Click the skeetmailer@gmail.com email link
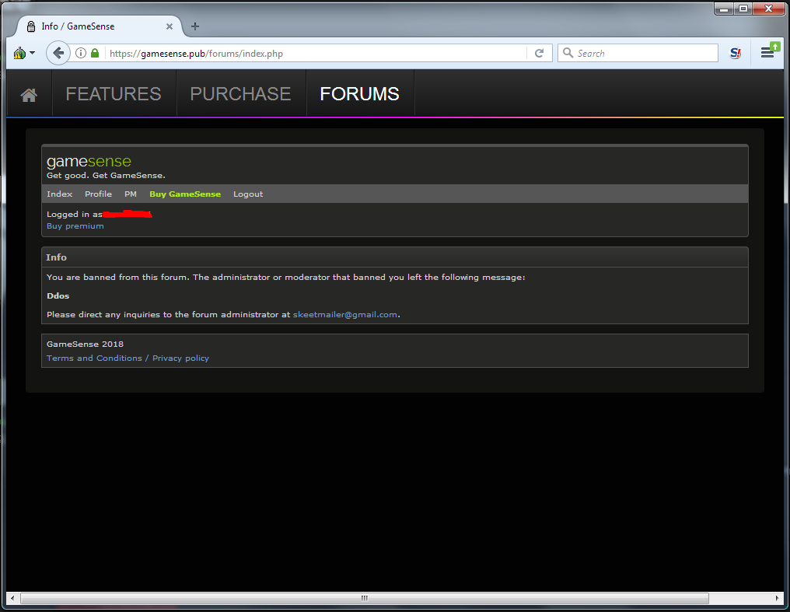 tap(345, 314)
